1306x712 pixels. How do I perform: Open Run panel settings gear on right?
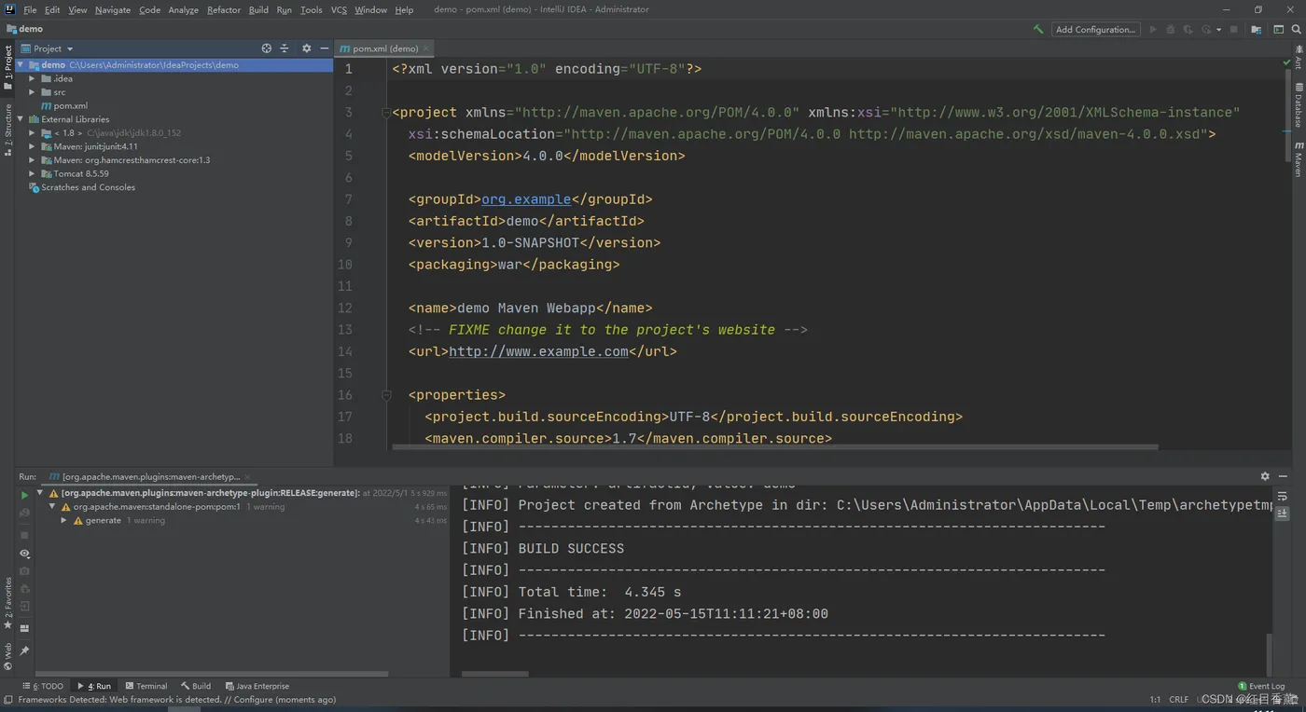pos(1265,476)
